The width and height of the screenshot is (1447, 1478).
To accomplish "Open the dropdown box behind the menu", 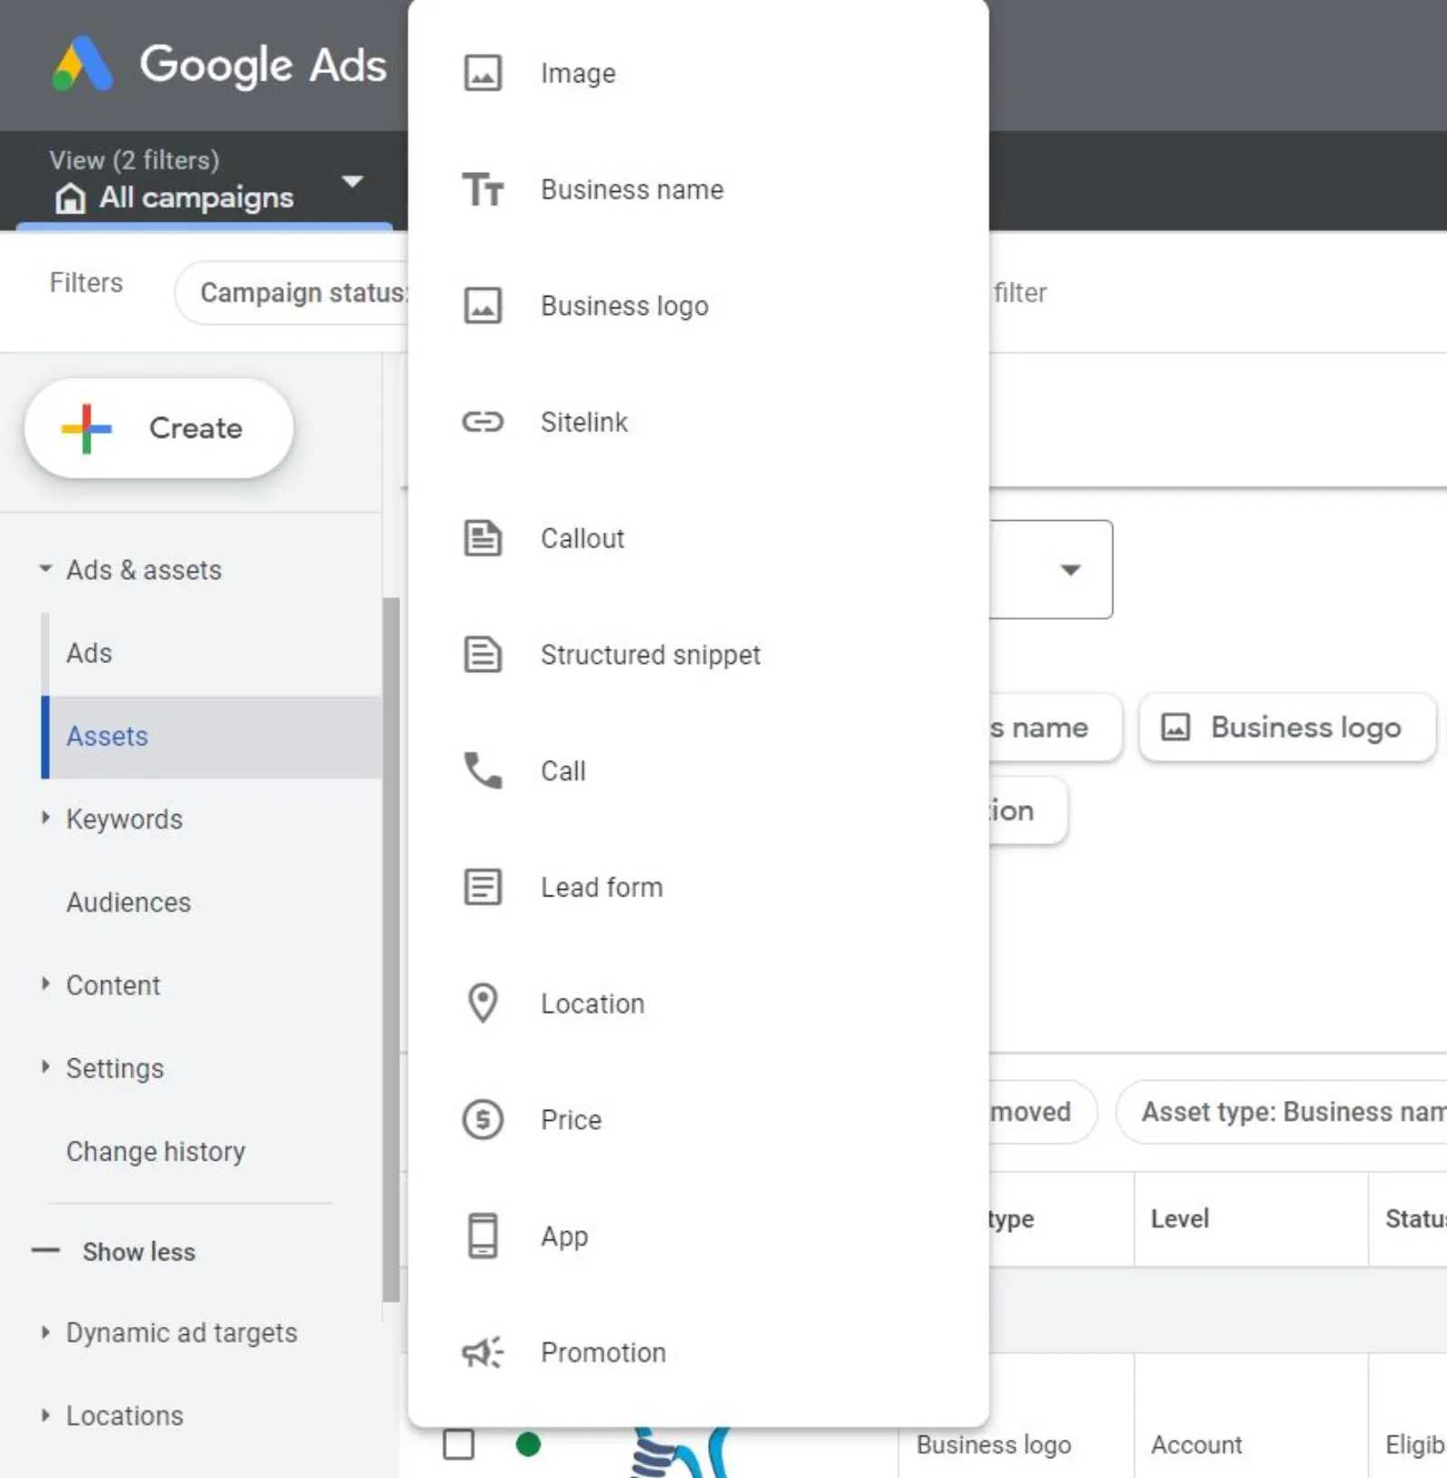I will click(x=1051, y=570).
